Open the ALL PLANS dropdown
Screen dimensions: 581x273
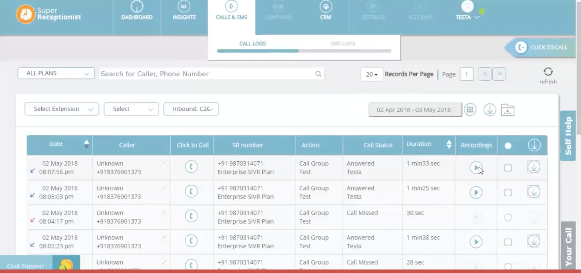(x=56, y=73)
